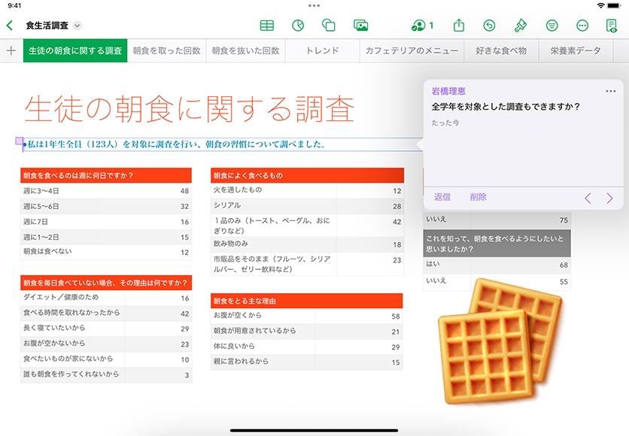Open the media insert menu

[x=360, y=26]
